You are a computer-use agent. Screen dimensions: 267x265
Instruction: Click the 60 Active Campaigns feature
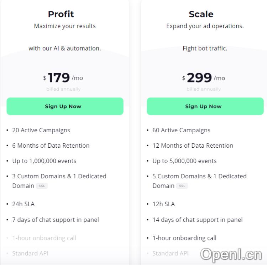pos(181,130)
